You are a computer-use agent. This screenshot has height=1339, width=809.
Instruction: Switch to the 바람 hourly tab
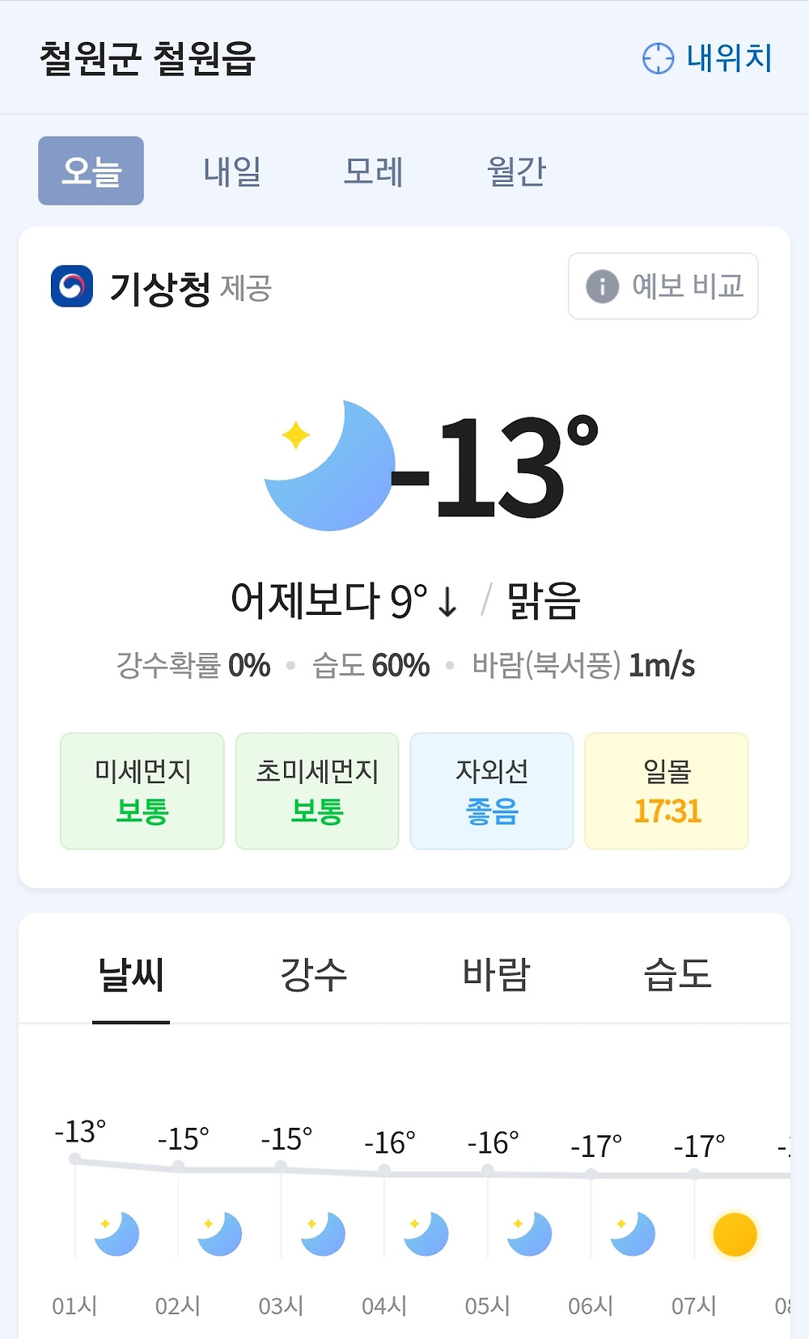(496, 973)
